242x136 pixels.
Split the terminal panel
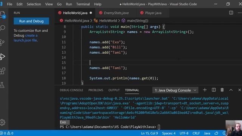click(x=214, y=90)
